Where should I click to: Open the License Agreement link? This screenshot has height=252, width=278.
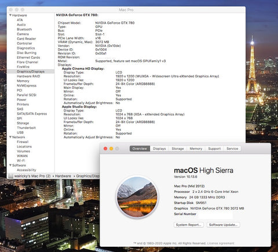pyautogui.click(x=221, y=243)
